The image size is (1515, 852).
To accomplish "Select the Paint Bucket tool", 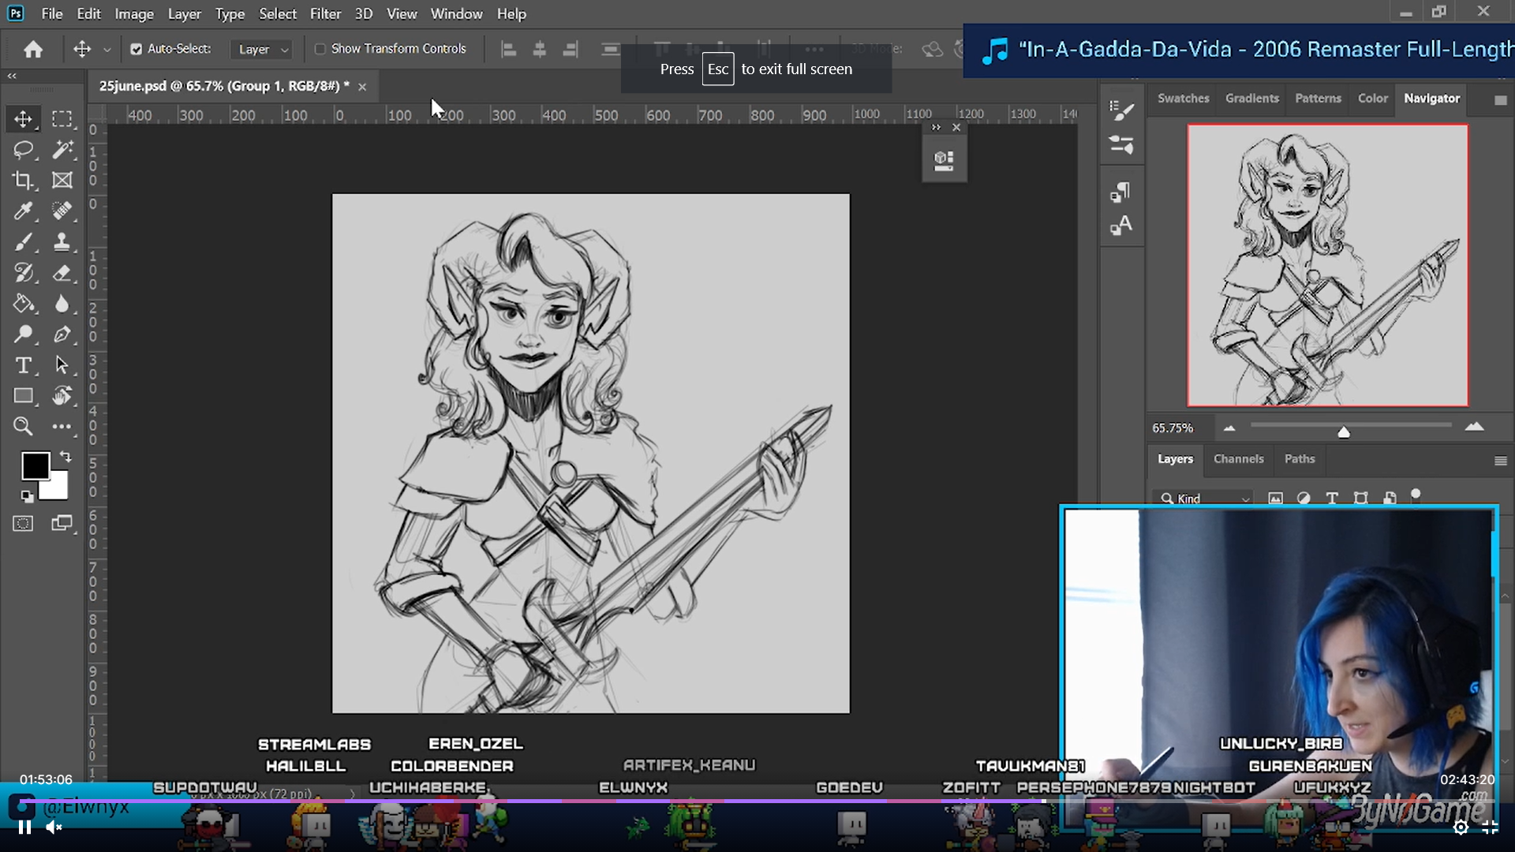I will click(23, 304).
